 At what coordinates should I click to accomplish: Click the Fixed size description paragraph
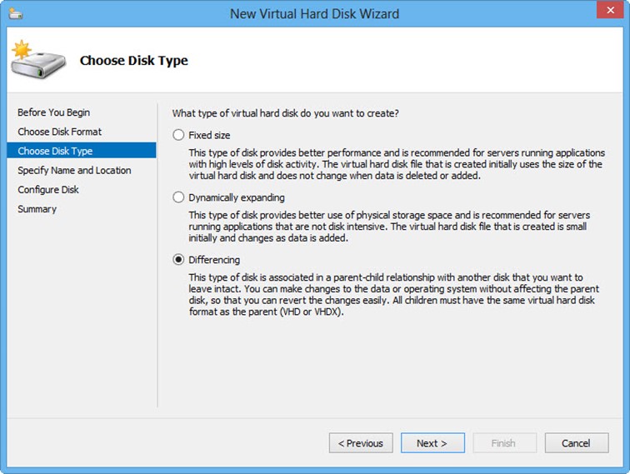397,164
